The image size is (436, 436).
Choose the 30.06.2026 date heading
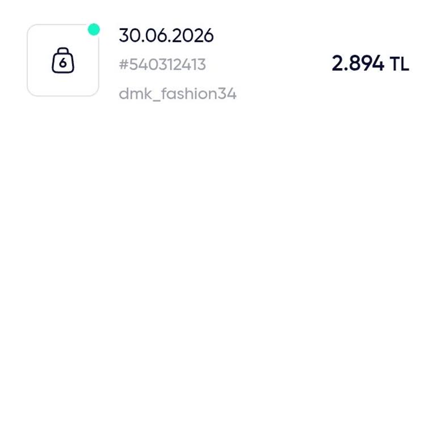pos(166,36)
